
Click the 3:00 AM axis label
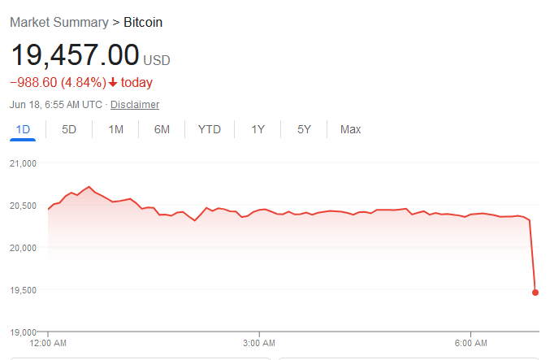pyautogui.click(x=259, y=343)
